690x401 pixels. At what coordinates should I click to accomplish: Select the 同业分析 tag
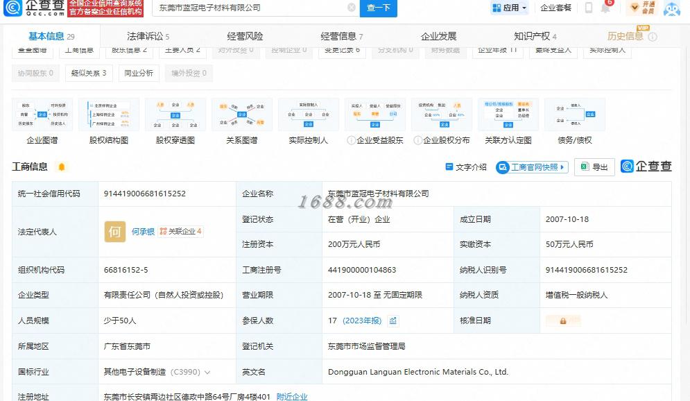point(139,73)
